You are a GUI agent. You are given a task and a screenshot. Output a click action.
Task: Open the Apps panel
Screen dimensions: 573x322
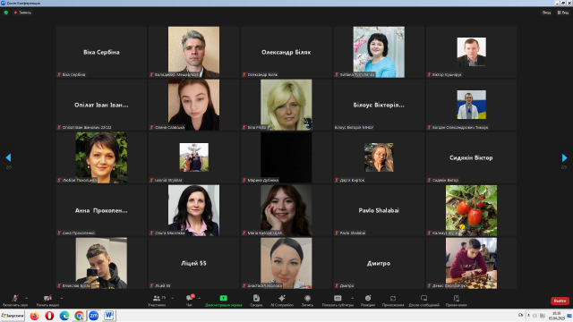(393, 301)
